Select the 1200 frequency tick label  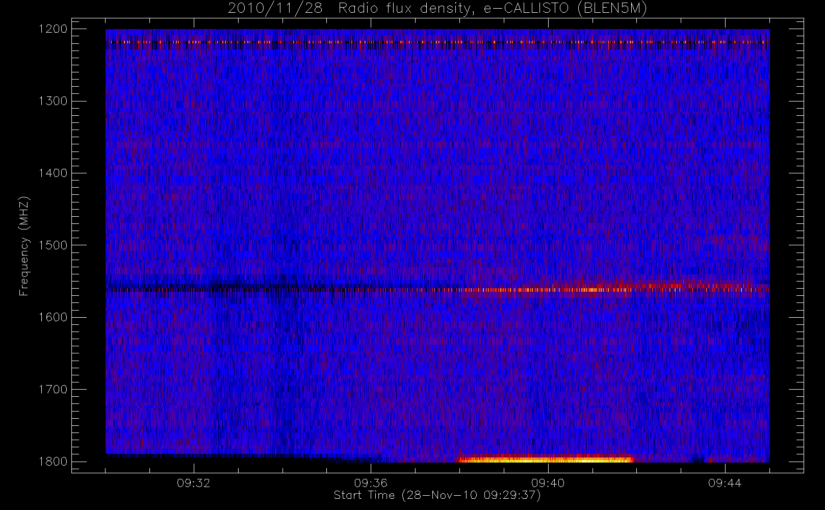point(53,29)
